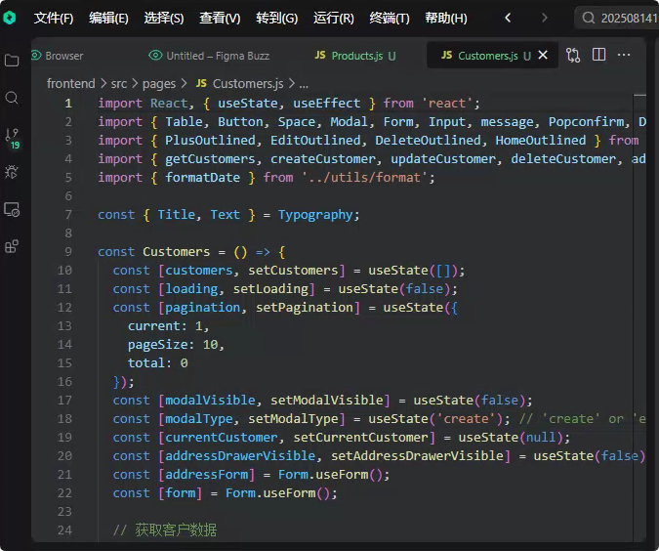Open the 文件(F) menu
Viewport: 659px width, 551px height.
[54, 19]
